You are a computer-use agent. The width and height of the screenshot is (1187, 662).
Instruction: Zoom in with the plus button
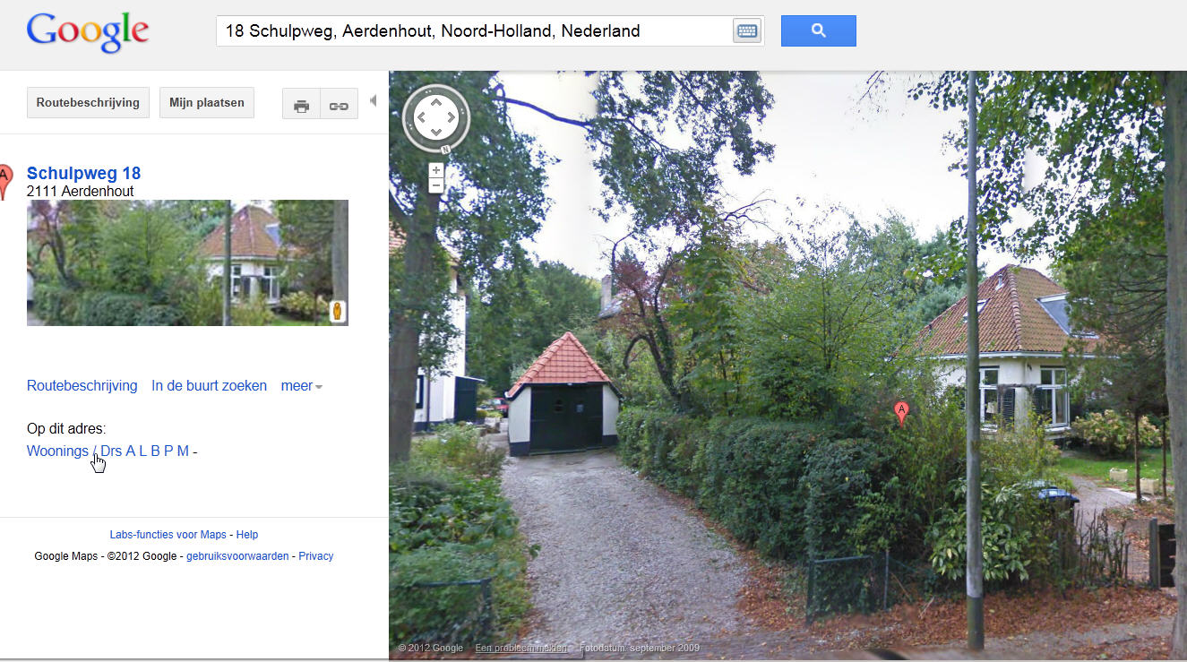coord(436,170)
